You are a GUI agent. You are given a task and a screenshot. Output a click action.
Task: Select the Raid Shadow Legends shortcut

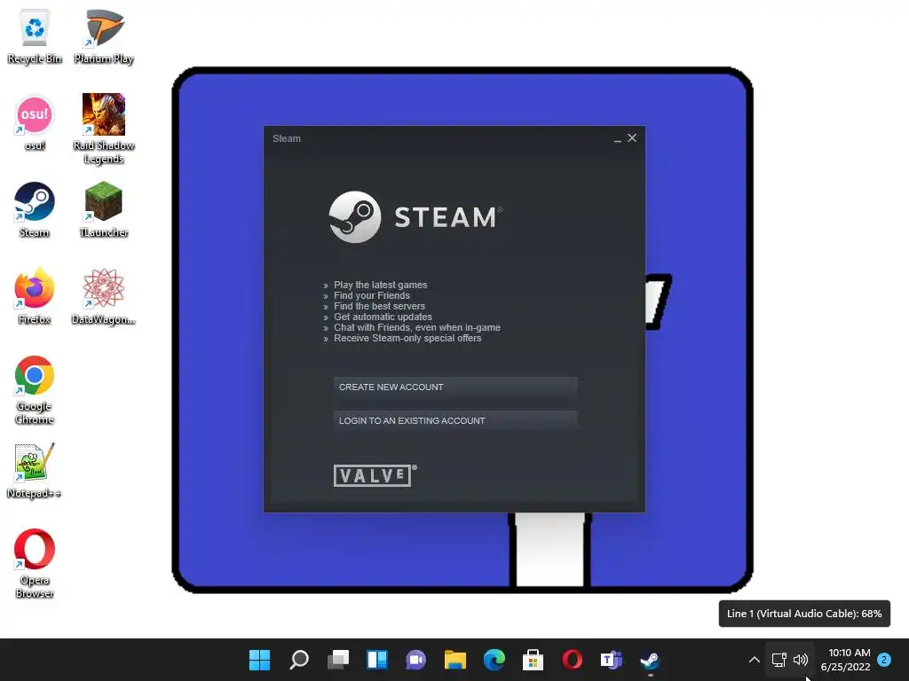click(103, 129)
